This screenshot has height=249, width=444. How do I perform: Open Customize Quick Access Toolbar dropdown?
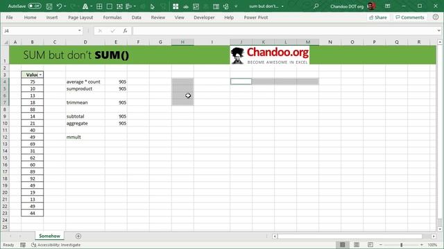(236, 6)
